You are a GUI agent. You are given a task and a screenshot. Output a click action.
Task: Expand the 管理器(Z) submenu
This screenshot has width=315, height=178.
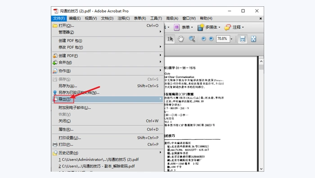[x=108, y=32]
